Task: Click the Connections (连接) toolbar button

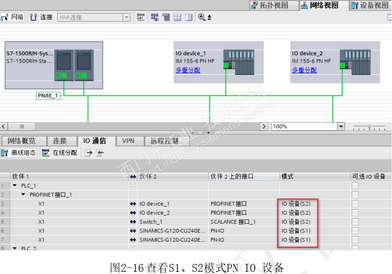Action: [x=41, y=17]
